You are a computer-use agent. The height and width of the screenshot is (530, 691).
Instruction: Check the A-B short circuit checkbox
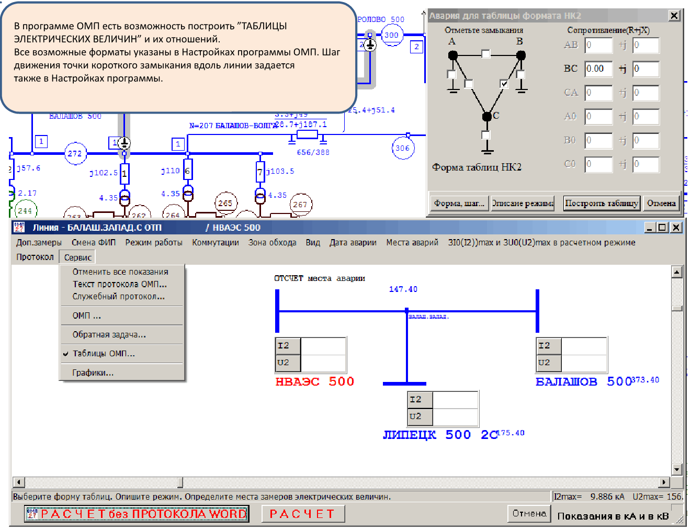coord(486,54)
